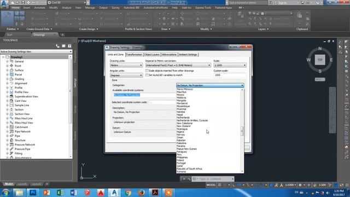Select New Zealand in the categories list

pos(184,126)
